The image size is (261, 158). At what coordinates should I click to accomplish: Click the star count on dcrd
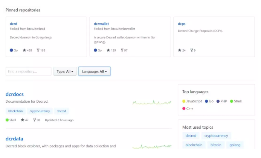pos(27,50)
